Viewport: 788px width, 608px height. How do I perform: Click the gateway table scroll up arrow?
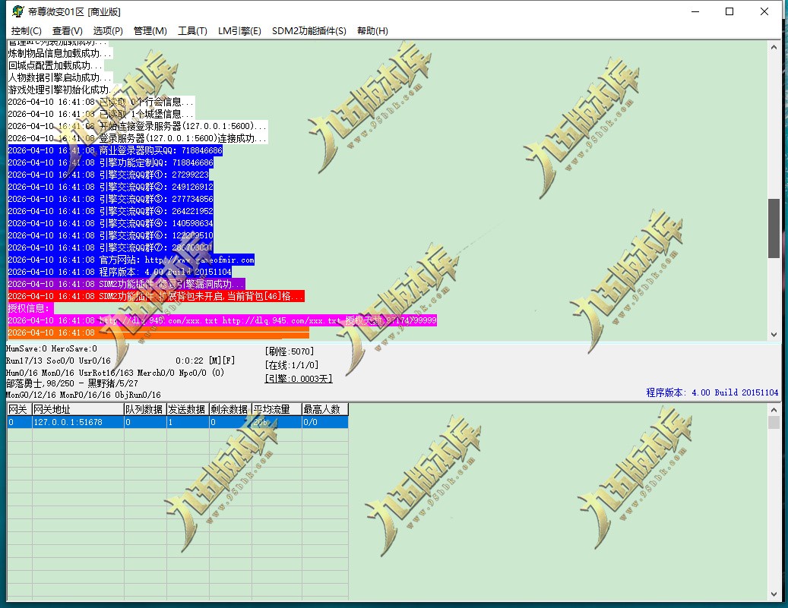(x=774, y=410)
